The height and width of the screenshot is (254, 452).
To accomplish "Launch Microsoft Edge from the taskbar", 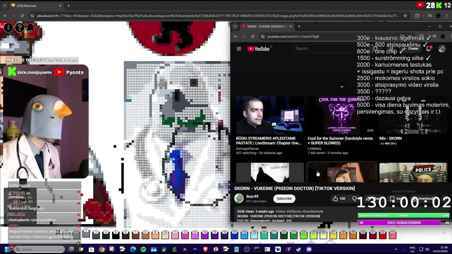I will (x=133, y=249).
